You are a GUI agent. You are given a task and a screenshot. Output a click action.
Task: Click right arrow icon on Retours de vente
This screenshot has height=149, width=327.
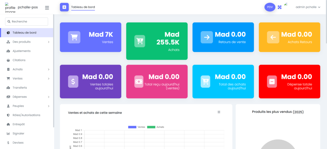click(207, 37)
